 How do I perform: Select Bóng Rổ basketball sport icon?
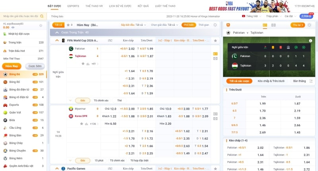[5, 82]
